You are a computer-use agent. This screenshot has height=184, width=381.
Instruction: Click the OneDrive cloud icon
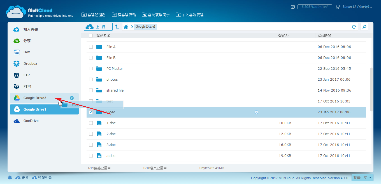click(17, 121)
